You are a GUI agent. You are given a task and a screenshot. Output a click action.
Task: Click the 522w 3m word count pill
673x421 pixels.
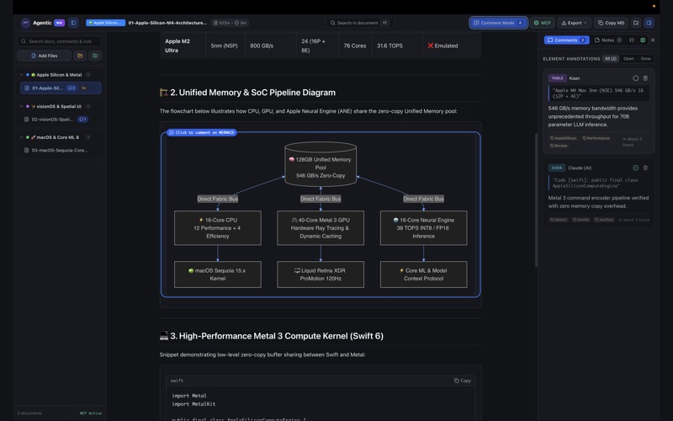pos(231,23)
